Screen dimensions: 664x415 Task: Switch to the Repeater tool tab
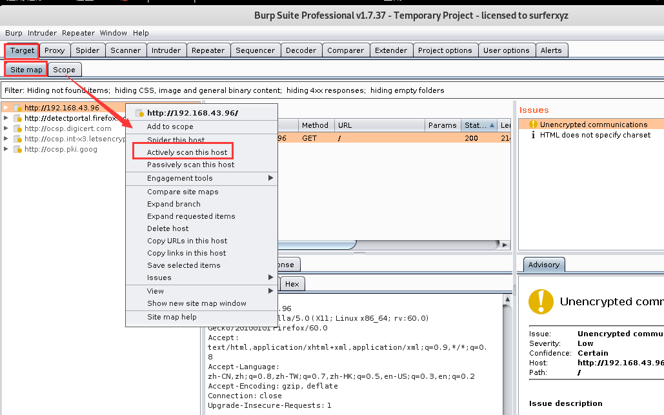[208, 50]
